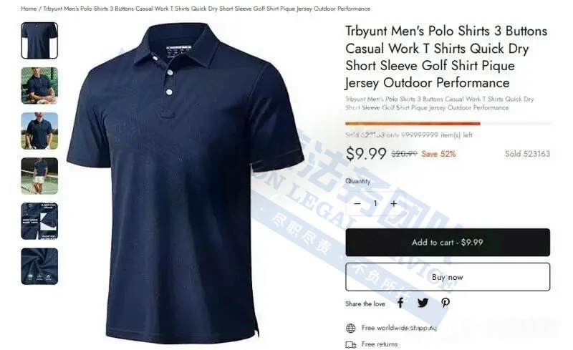Viewport: 573px width, 350px height.
Task: Select first thumbnail of navy polo front
Action: coord(39,41)
